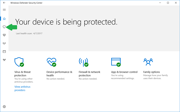Go back using the back arrow
The image size is (180, 112).
[x=4, y=3]
